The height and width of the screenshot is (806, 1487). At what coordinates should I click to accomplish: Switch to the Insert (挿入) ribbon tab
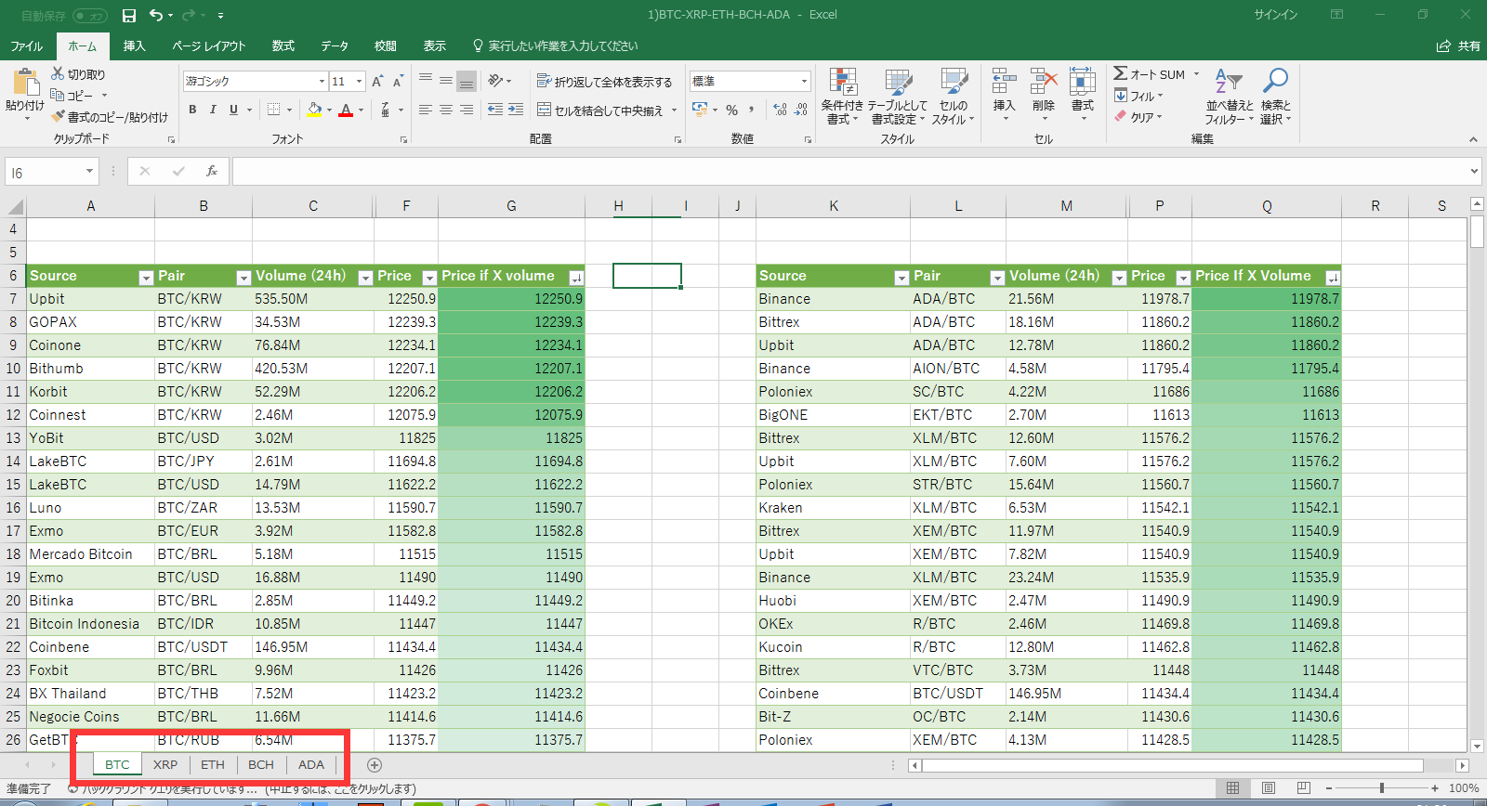pos(135,45)
